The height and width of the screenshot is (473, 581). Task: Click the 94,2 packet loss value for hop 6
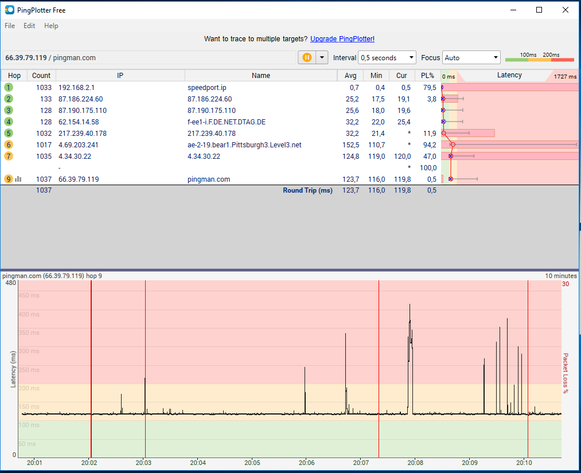pyautogui.click(x=430, y=145)
